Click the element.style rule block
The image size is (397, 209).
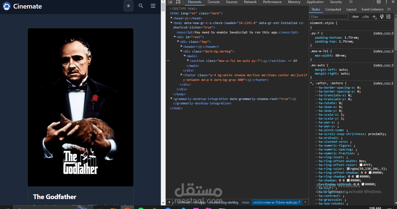click(x=352, y=25)
